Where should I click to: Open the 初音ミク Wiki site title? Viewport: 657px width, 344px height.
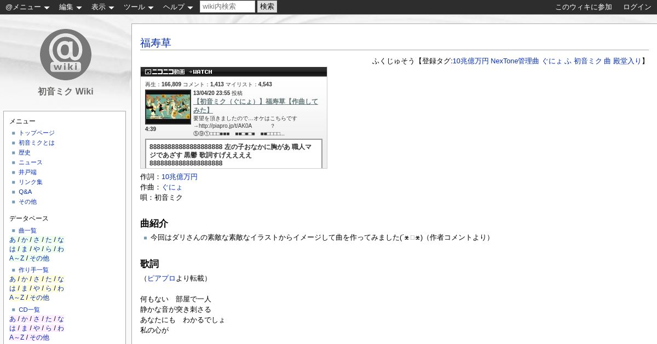[66, 91]
